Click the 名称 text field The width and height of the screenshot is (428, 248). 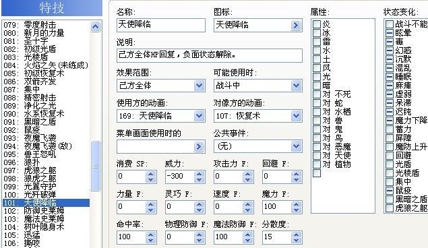pyautogui.click(x=161, y=25)
